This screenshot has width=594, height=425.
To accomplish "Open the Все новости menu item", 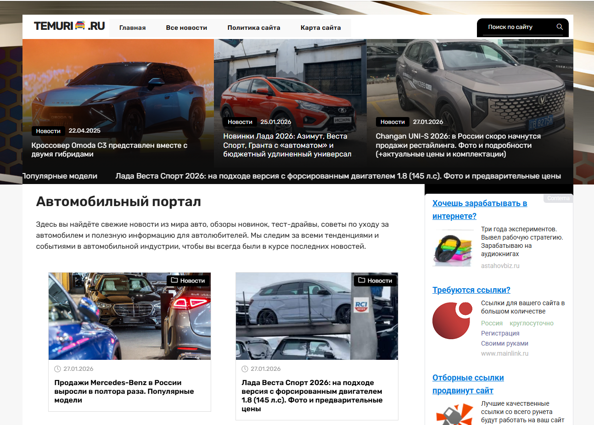I will pyautogui.click(x=186, y=28).
